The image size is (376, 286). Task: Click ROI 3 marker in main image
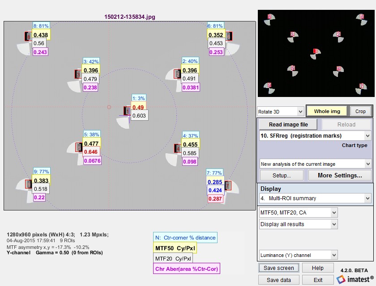78,74
